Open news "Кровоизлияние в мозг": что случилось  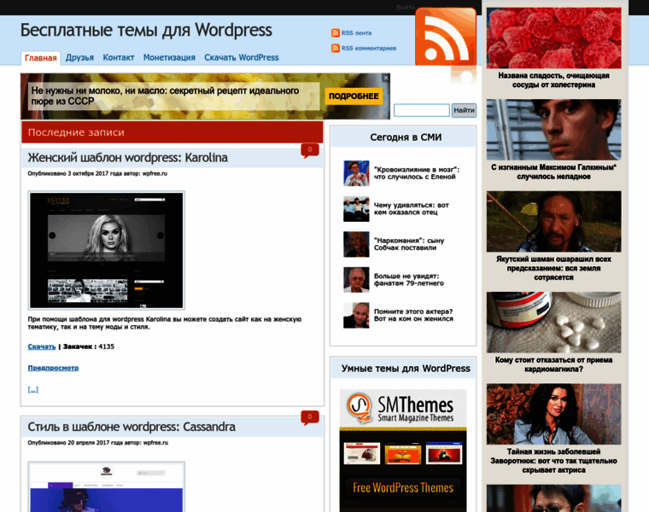click(417, 173)
